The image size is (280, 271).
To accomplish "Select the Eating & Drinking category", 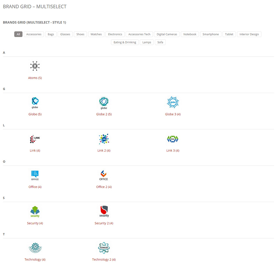I will tap(125, 42).
